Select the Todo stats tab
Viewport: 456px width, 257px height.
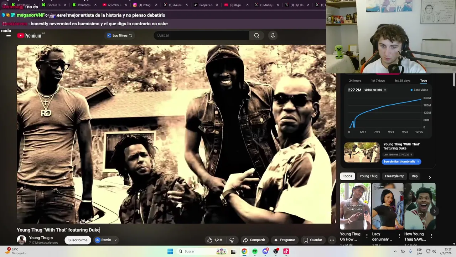(424, 81)
